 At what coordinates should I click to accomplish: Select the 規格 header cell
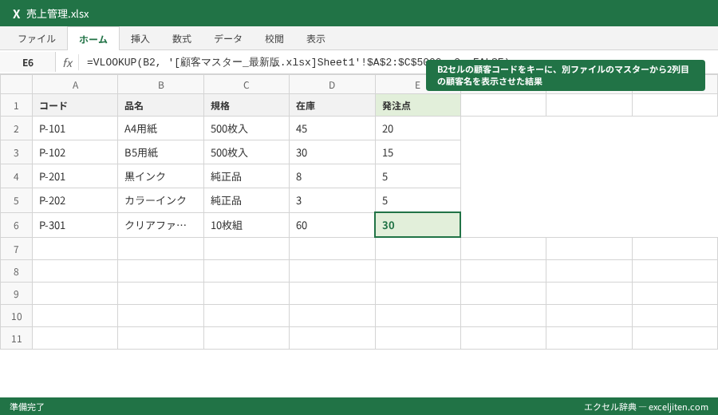click(247, 106)
